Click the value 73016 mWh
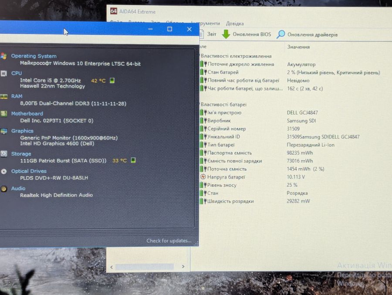This screenshot has width=392, height=295. click(x=300, y=161)
